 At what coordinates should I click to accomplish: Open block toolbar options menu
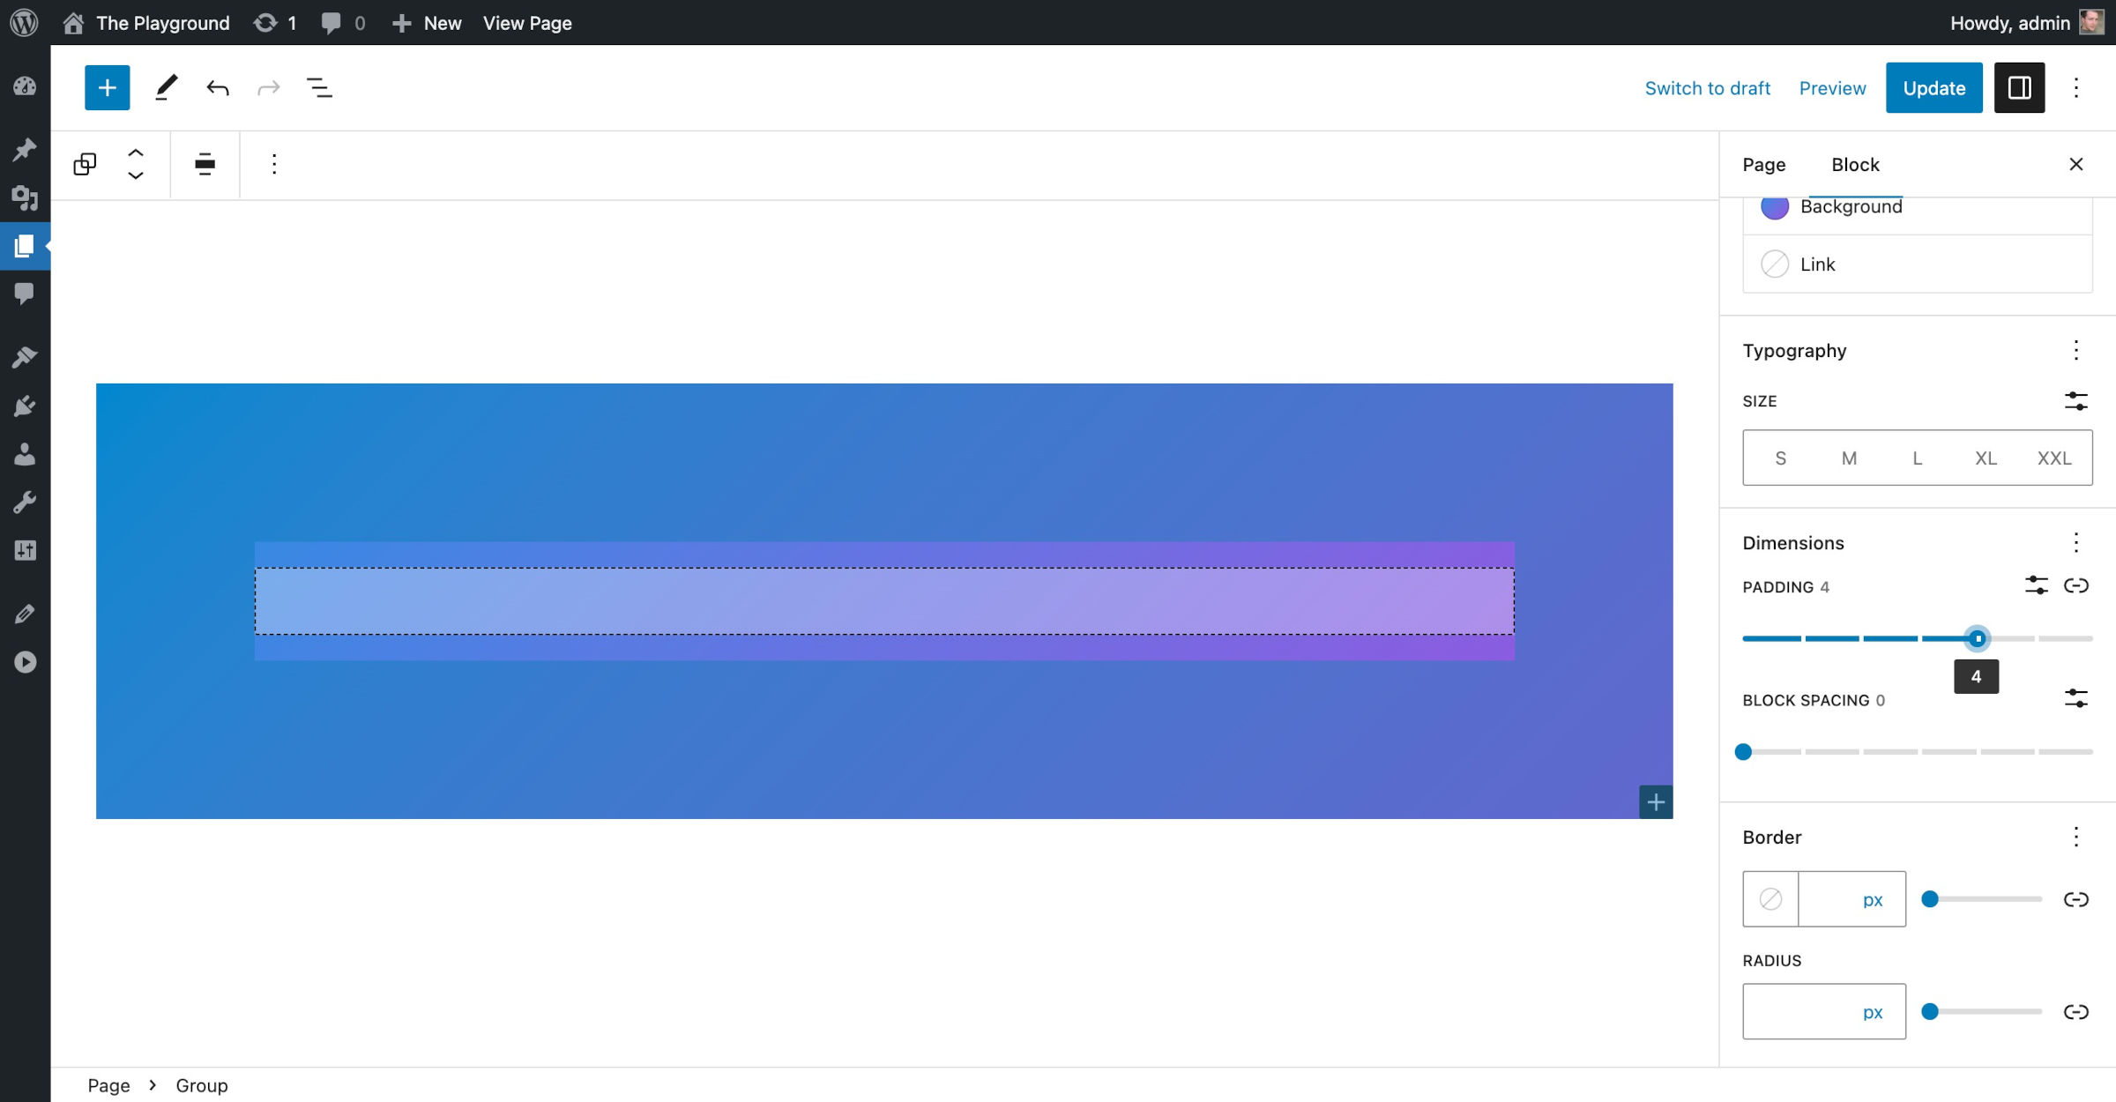point(274,164)
